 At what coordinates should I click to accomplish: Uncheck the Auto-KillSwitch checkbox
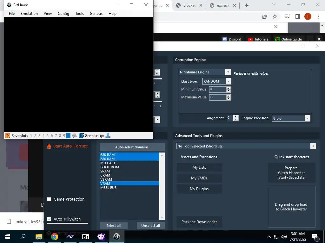pyautogui.click(x=49, y=219)
